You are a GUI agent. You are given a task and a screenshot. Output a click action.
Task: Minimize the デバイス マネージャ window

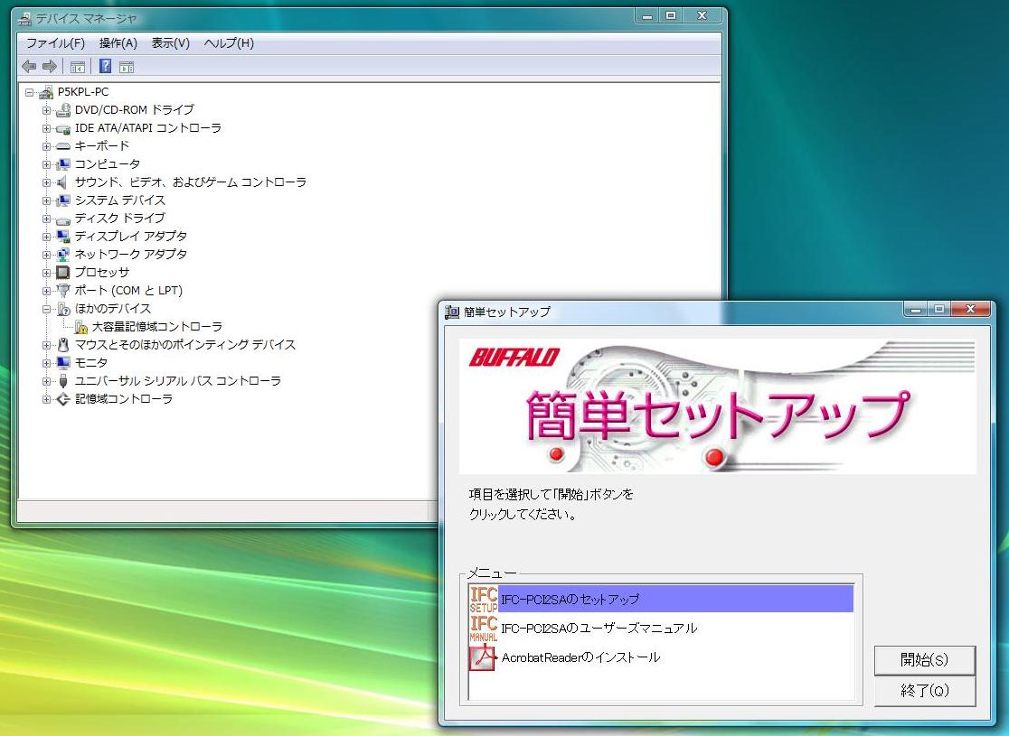click(646, 16)
